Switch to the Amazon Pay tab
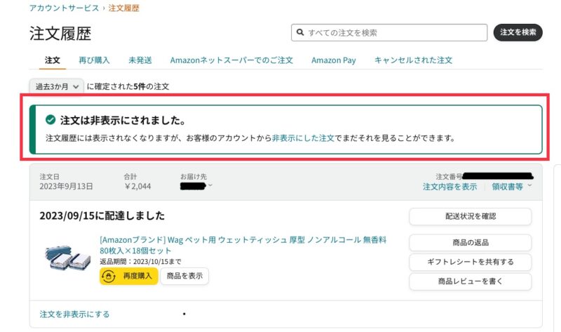The image size is (561, 332). (334, 60)
